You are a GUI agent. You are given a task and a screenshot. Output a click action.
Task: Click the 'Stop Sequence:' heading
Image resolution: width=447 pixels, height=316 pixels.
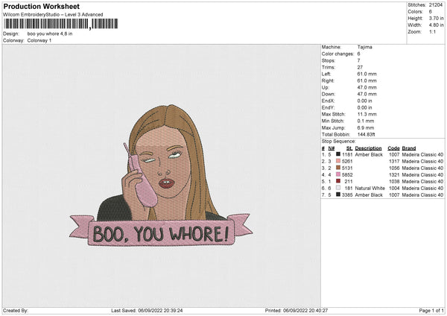[339, 142]
